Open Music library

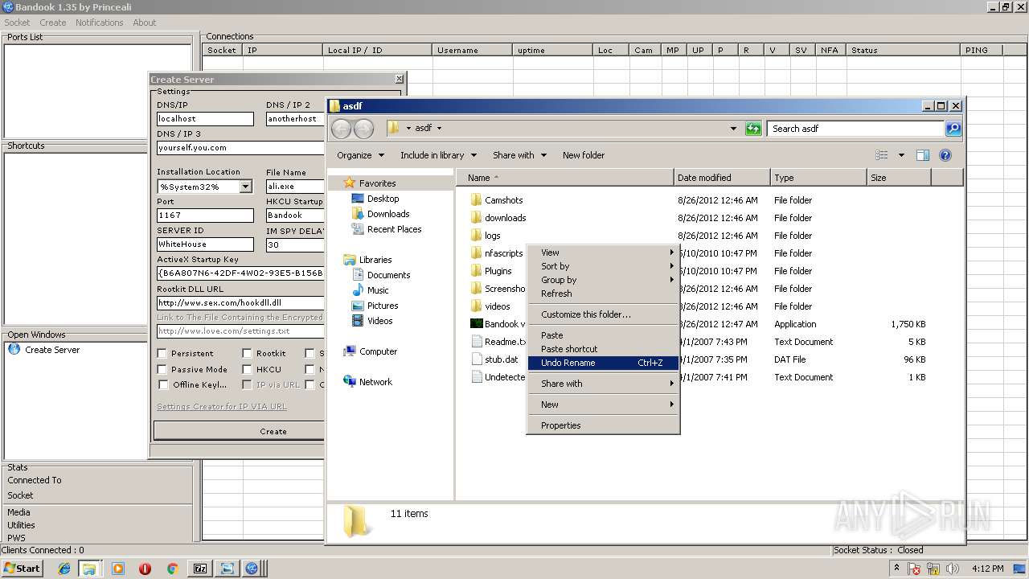pyautogui.click(x=370, y=290)
